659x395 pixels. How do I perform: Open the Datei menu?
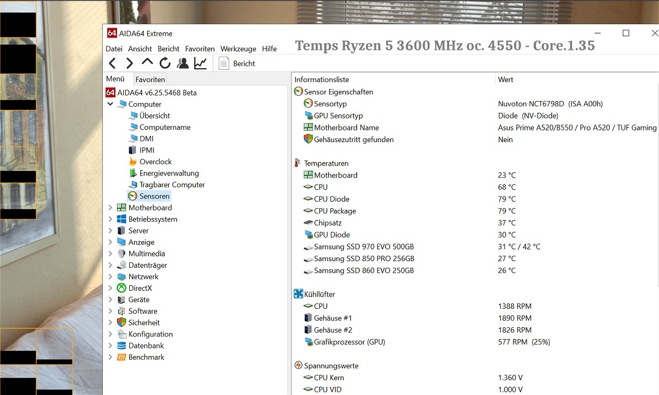114,49
